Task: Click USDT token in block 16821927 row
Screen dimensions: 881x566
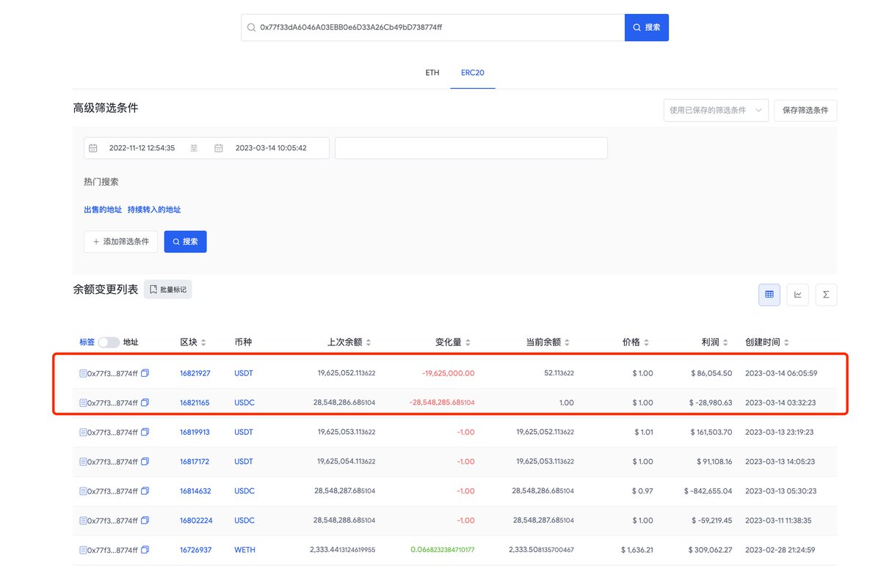Action: click(244, 373)
